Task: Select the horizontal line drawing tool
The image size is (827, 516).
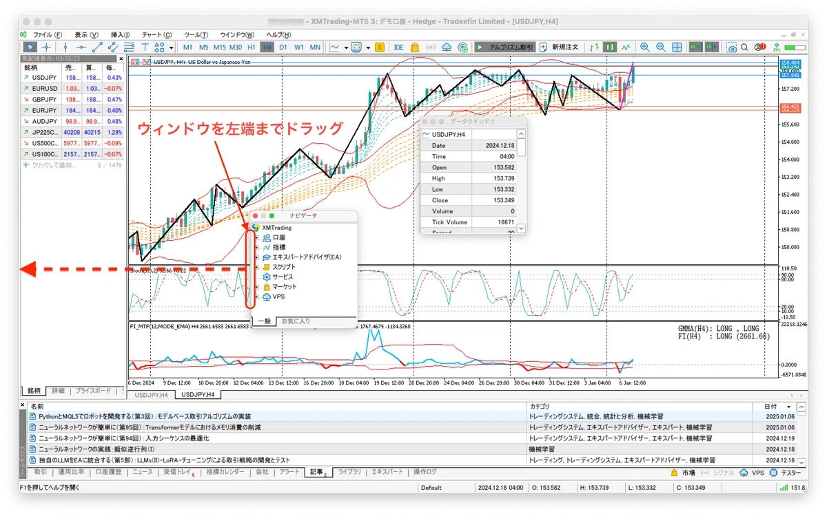Action: tap(81, 47)
